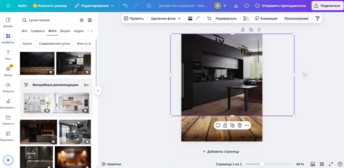
Task: Open the user avatar Д
Action: 218,6
